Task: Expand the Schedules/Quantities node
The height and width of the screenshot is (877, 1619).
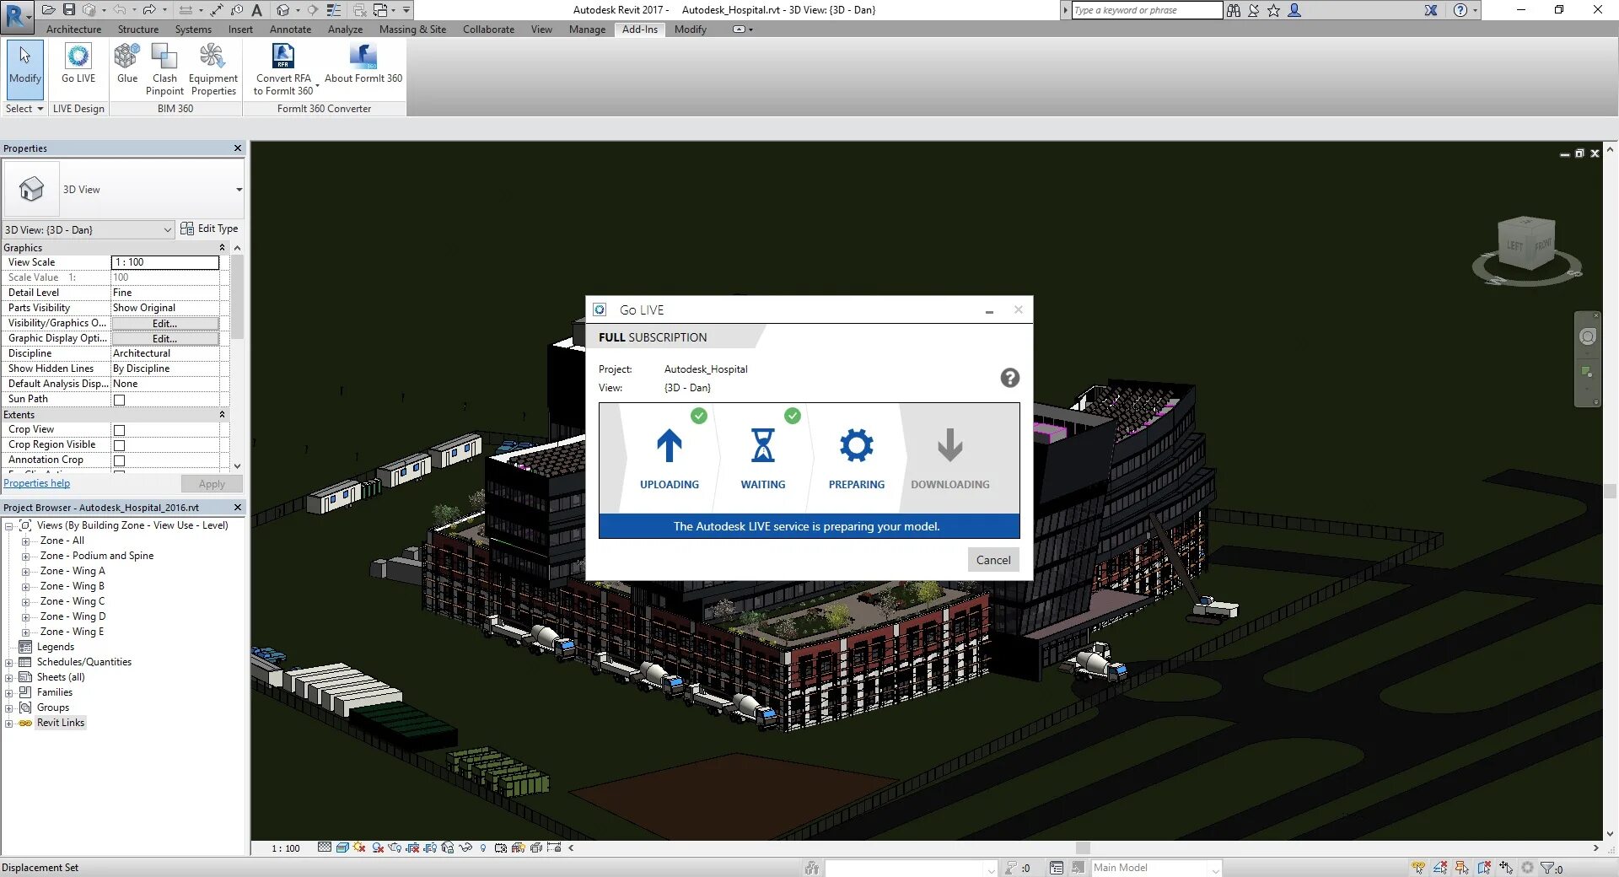Action: pyautogui.click(x=9, y=663)
